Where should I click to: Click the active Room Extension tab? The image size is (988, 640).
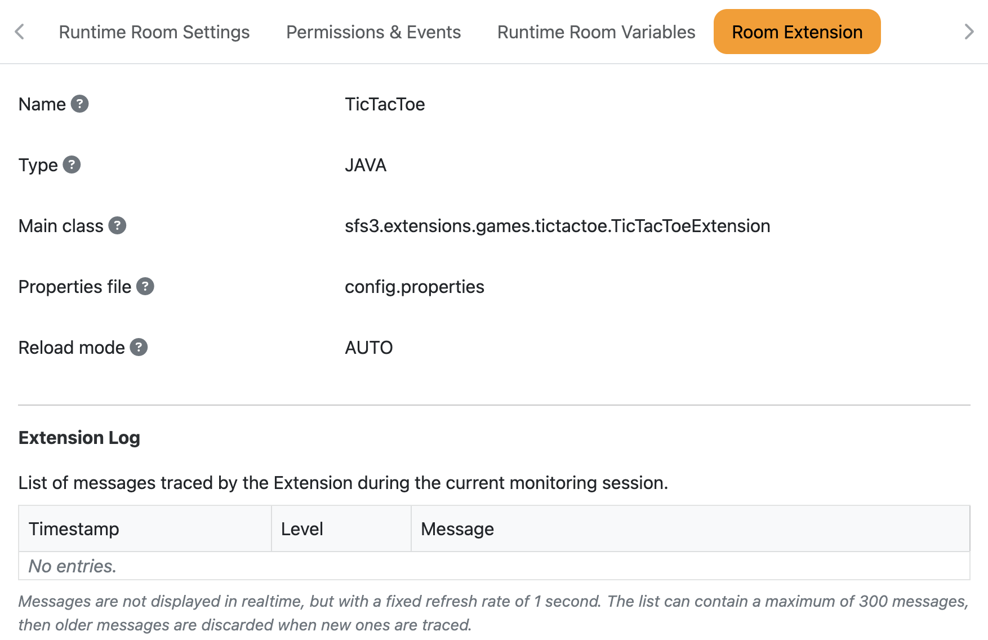coord(796,32)
